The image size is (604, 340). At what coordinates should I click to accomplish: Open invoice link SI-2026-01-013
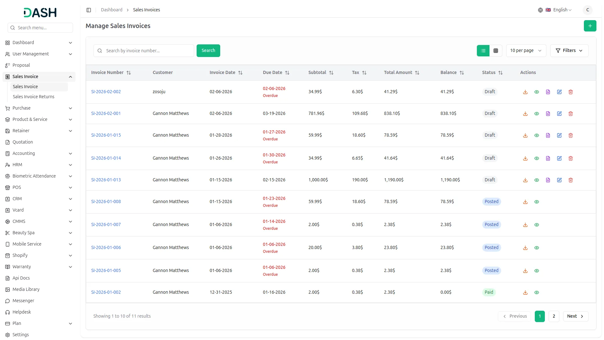pos(106,180)
